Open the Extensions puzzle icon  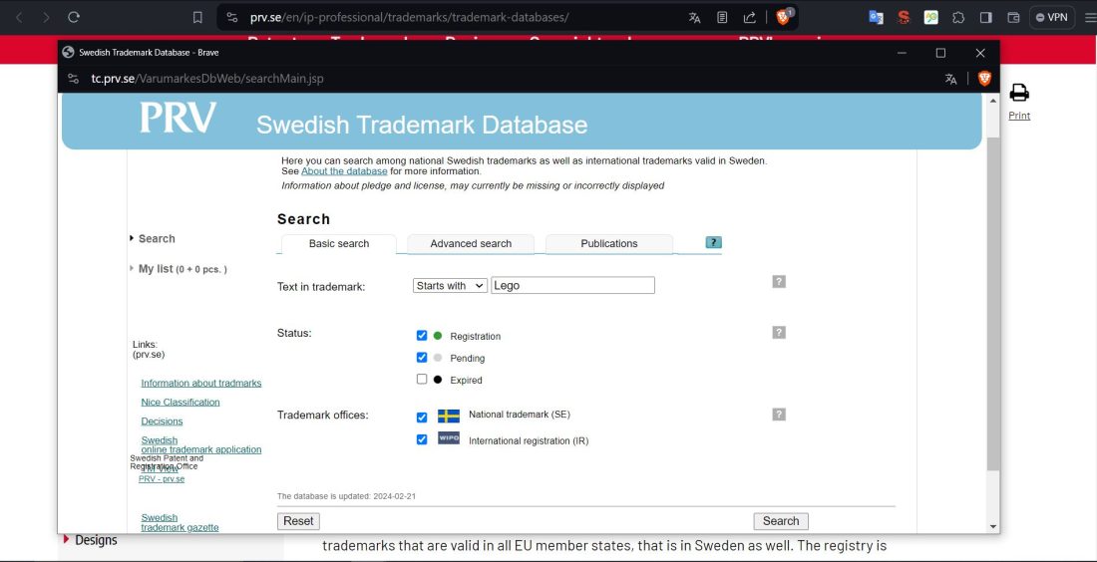(x=958, y=18)
